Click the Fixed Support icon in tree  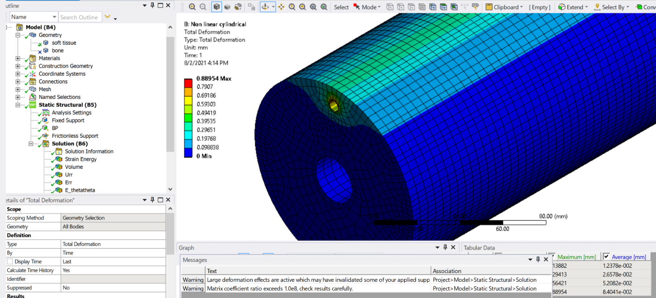(x=46, y=121)
